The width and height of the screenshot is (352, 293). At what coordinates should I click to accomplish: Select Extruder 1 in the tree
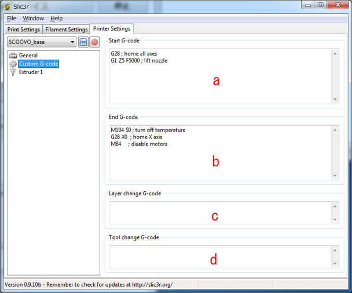[31, 72]
